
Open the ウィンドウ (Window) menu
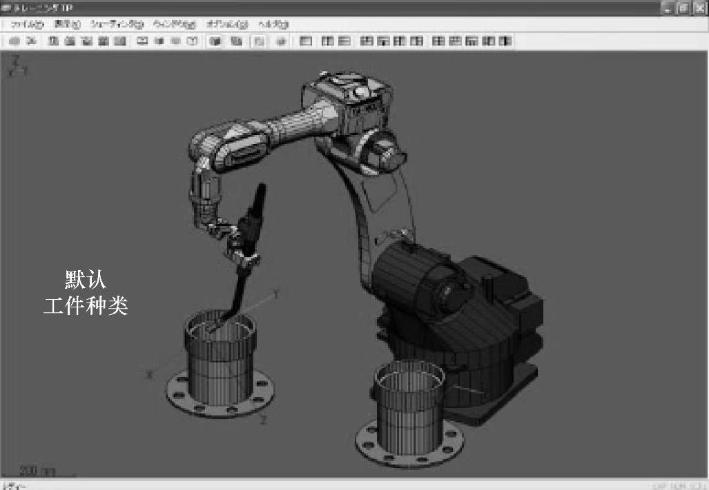point(175,24)
